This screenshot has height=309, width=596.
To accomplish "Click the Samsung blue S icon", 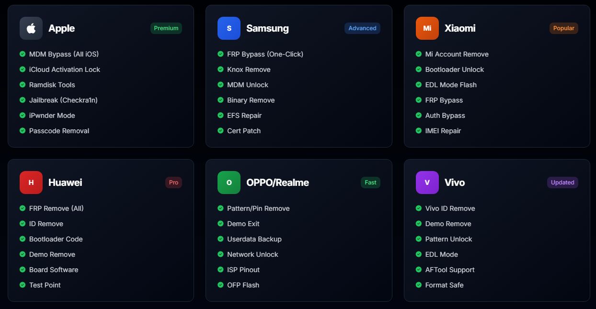I will coord(229,28).
